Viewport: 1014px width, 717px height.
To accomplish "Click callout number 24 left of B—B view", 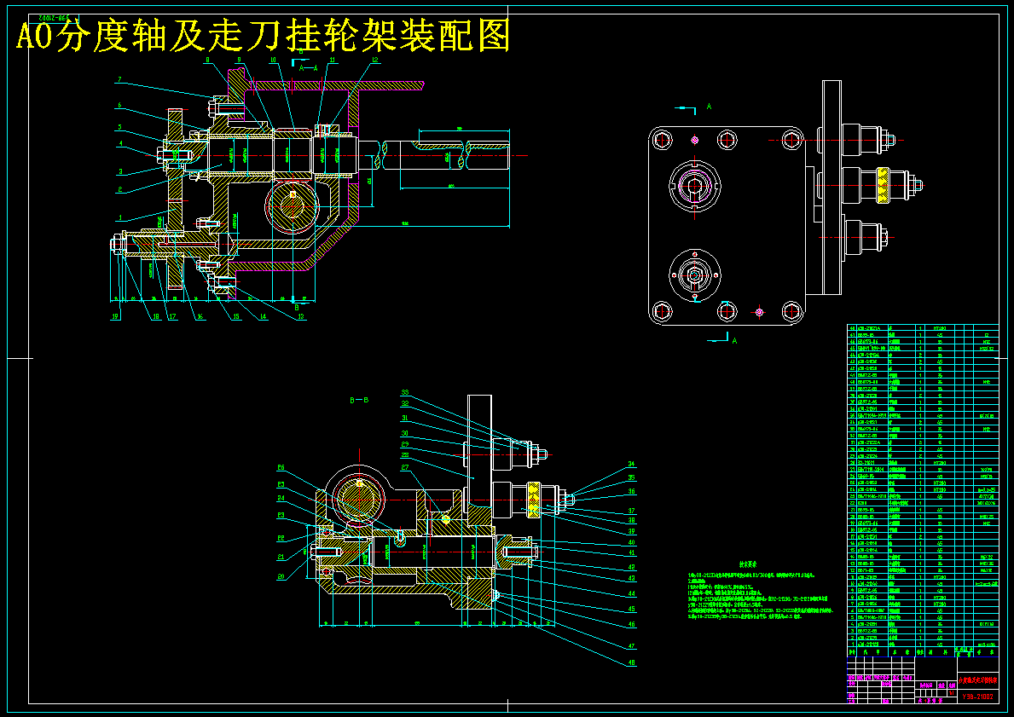I will pyautogui.click(x=281, y=499).
